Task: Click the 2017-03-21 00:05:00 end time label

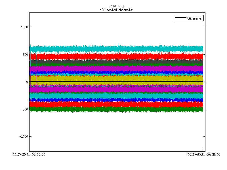Action: coord(204,155)
